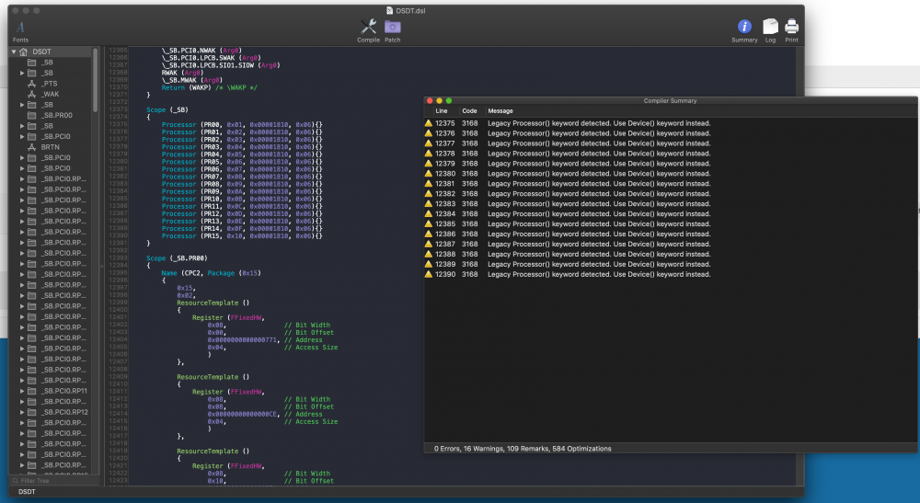Viewport: 920px width, 503px height.
Task: Sort compiler summary by Message column
Action: (500, 110)
